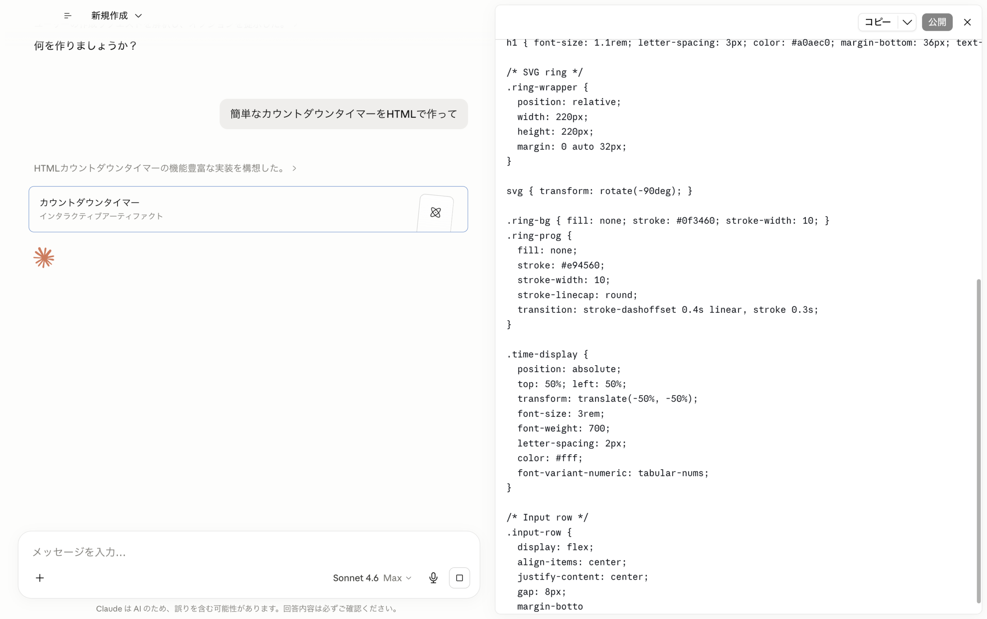
Task: Click the heading 何を作りましょうか？
Action: (x=85, y=45)
